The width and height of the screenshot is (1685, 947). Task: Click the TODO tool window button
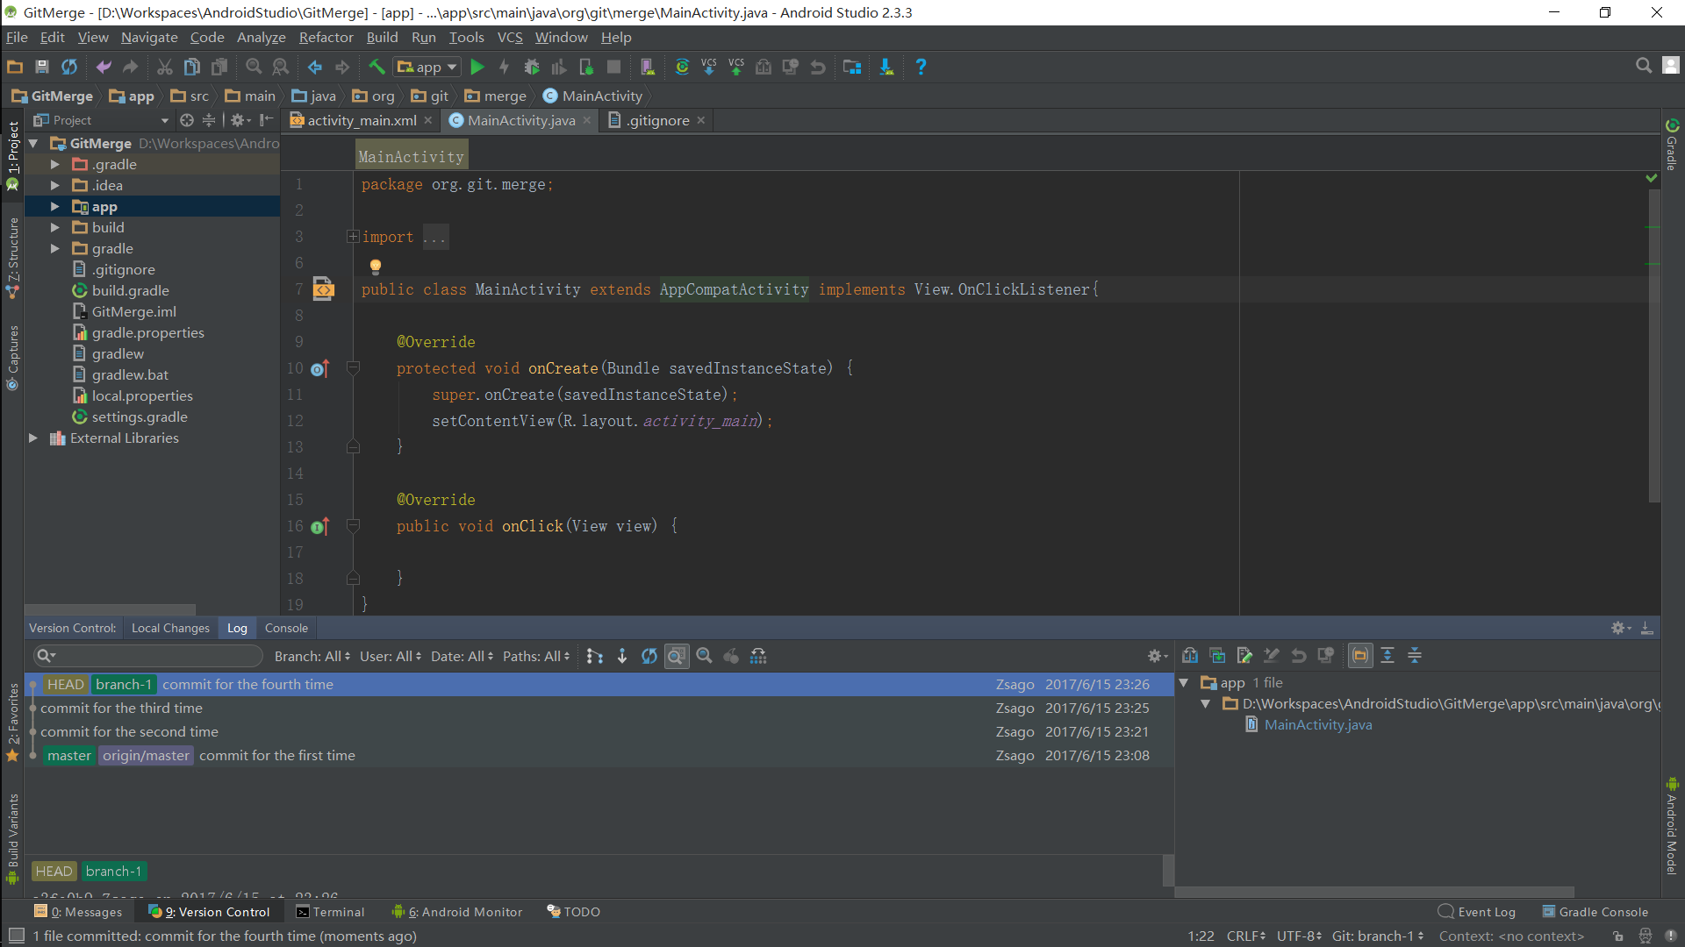click(574, 912)
